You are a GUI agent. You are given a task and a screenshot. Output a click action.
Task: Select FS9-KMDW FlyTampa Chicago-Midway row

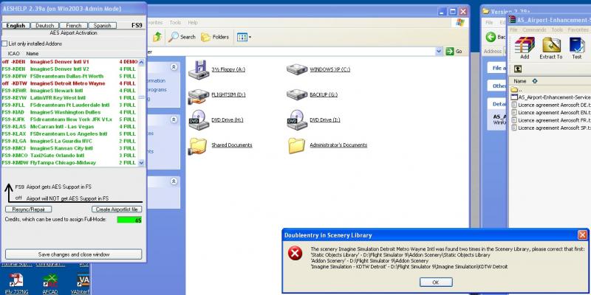pyautogui.click(x=69, y=162)
